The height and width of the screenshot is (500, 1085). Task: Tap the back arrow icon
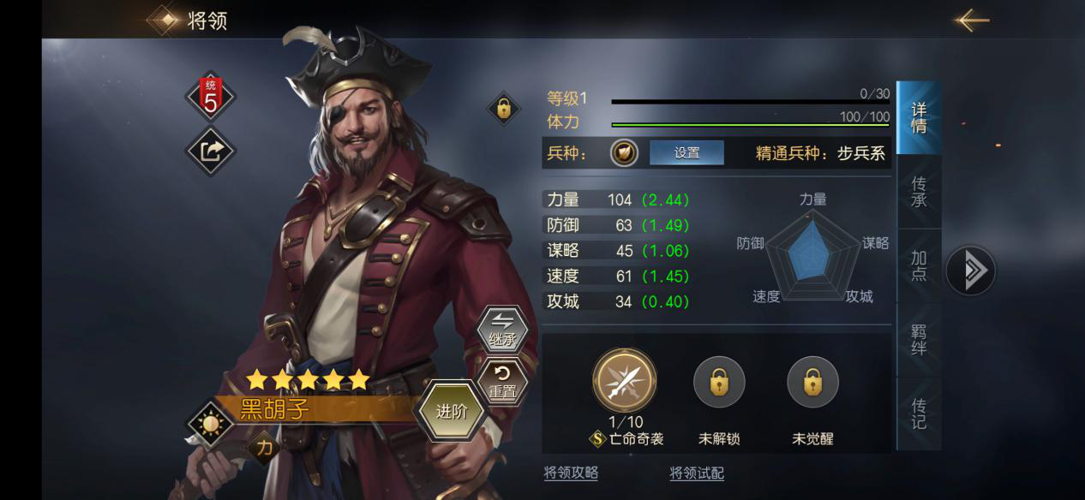tap(973, 20)
